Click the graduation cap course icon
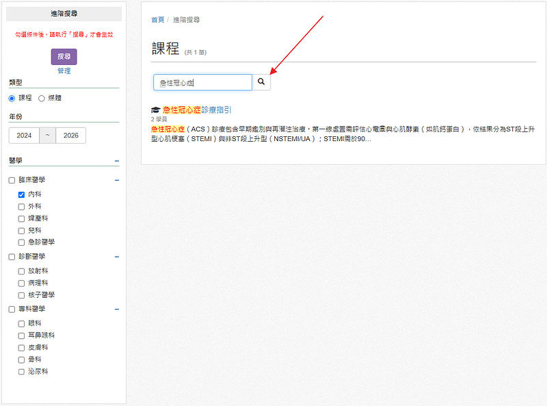This screenshot has height=406, width=547. tap(155, 110)
